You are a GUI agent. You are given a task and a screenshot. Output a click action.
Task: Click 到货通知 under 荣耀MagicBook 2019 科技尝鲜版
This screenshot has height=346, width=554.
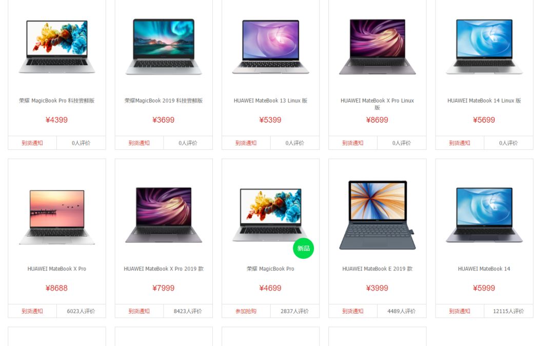click(x=139, y=143)
